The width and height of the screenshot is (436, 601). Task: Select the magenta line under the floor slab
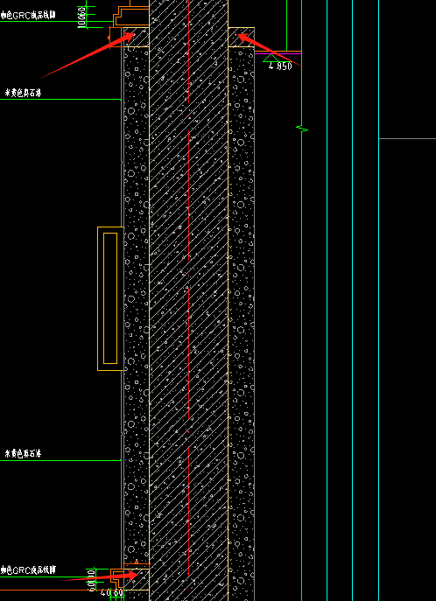(278, 53)
